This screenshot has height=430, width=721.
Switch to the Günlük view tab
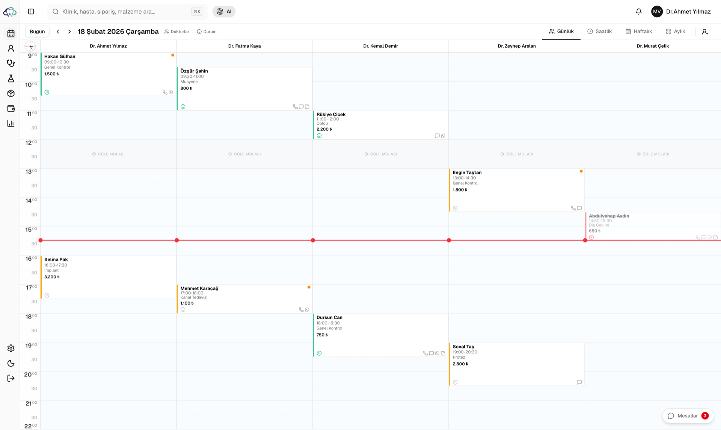click(561, 32)
